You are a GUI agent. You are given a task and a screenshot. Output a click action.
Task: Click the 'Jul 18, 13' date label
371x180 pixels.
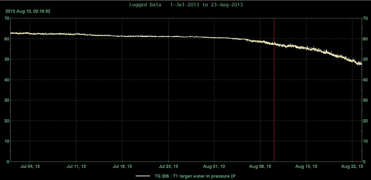pos(122,166)
